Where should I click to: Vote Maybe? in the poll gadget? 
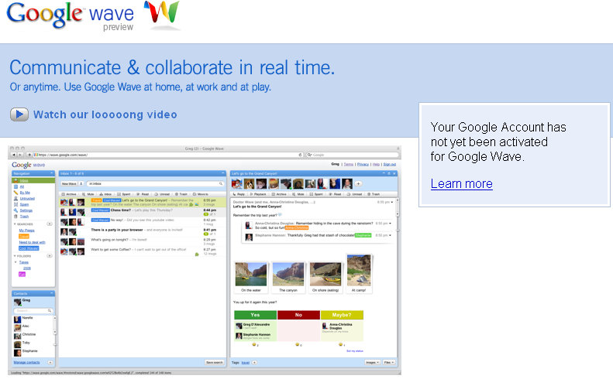coord(342,315)
